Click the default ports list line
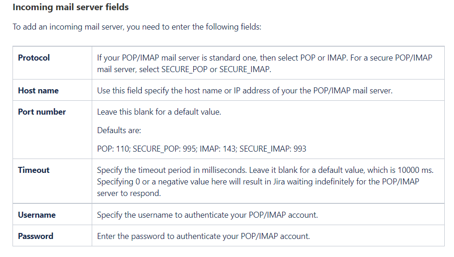Image resolution: width=454 pixels, height=257 pixels. pos(202,149)
